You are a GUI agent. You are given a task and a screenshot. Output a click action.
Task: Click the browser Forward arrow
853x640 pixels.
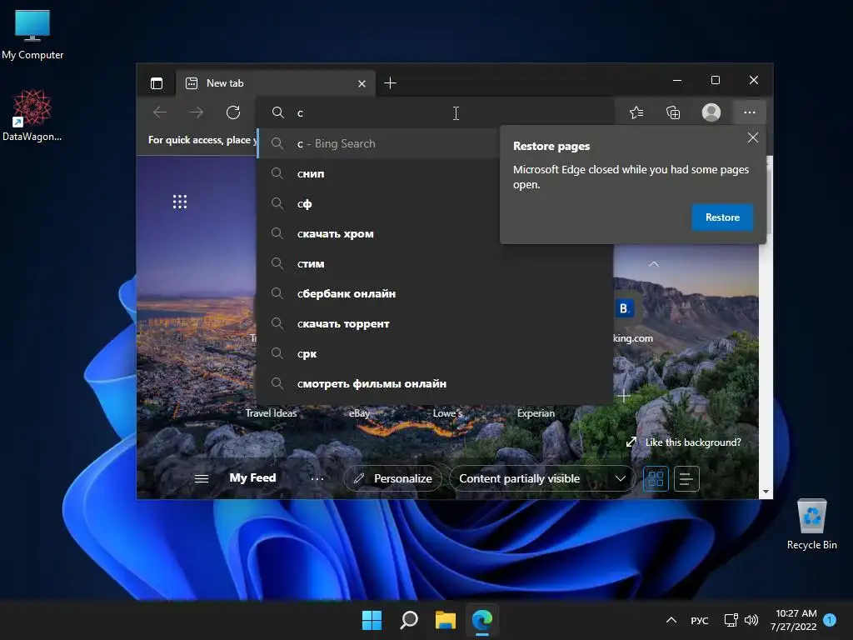pos(197,112)
